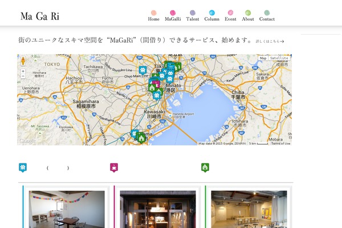This screenshot has height=228, width=342.
Task: Click the Terms of Use link
Action: tap(280, 143)
